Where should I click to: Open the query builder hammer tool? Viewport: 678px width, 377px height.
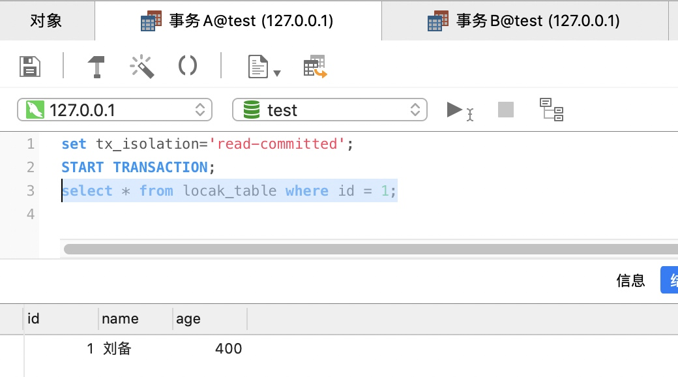(96, 67)
